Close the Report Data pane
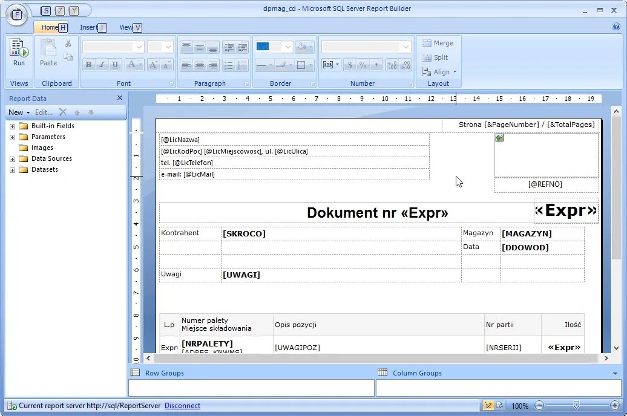The image size is (627, 416). pos(120,98)
